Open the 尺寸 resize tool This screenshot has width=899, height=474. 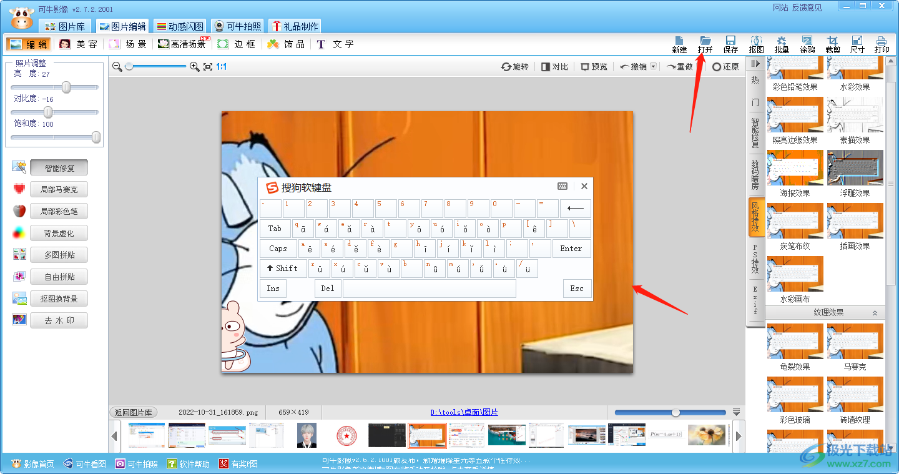click(x=858, y=44)
